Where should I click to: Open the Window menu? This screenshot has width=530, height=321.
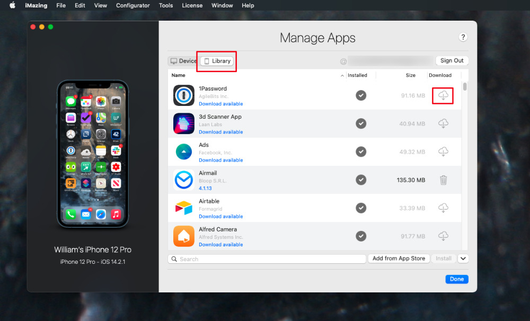tap(222, 5)
